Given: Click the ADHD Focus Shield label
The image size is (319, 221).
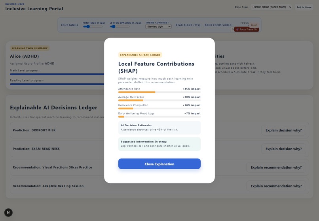Looking at the screenshot, I should point(218,25).
